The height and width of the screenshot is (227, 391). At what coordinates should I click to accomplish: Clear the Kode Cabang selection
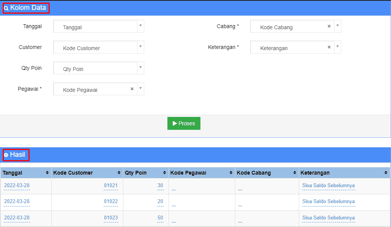[329, 27]
